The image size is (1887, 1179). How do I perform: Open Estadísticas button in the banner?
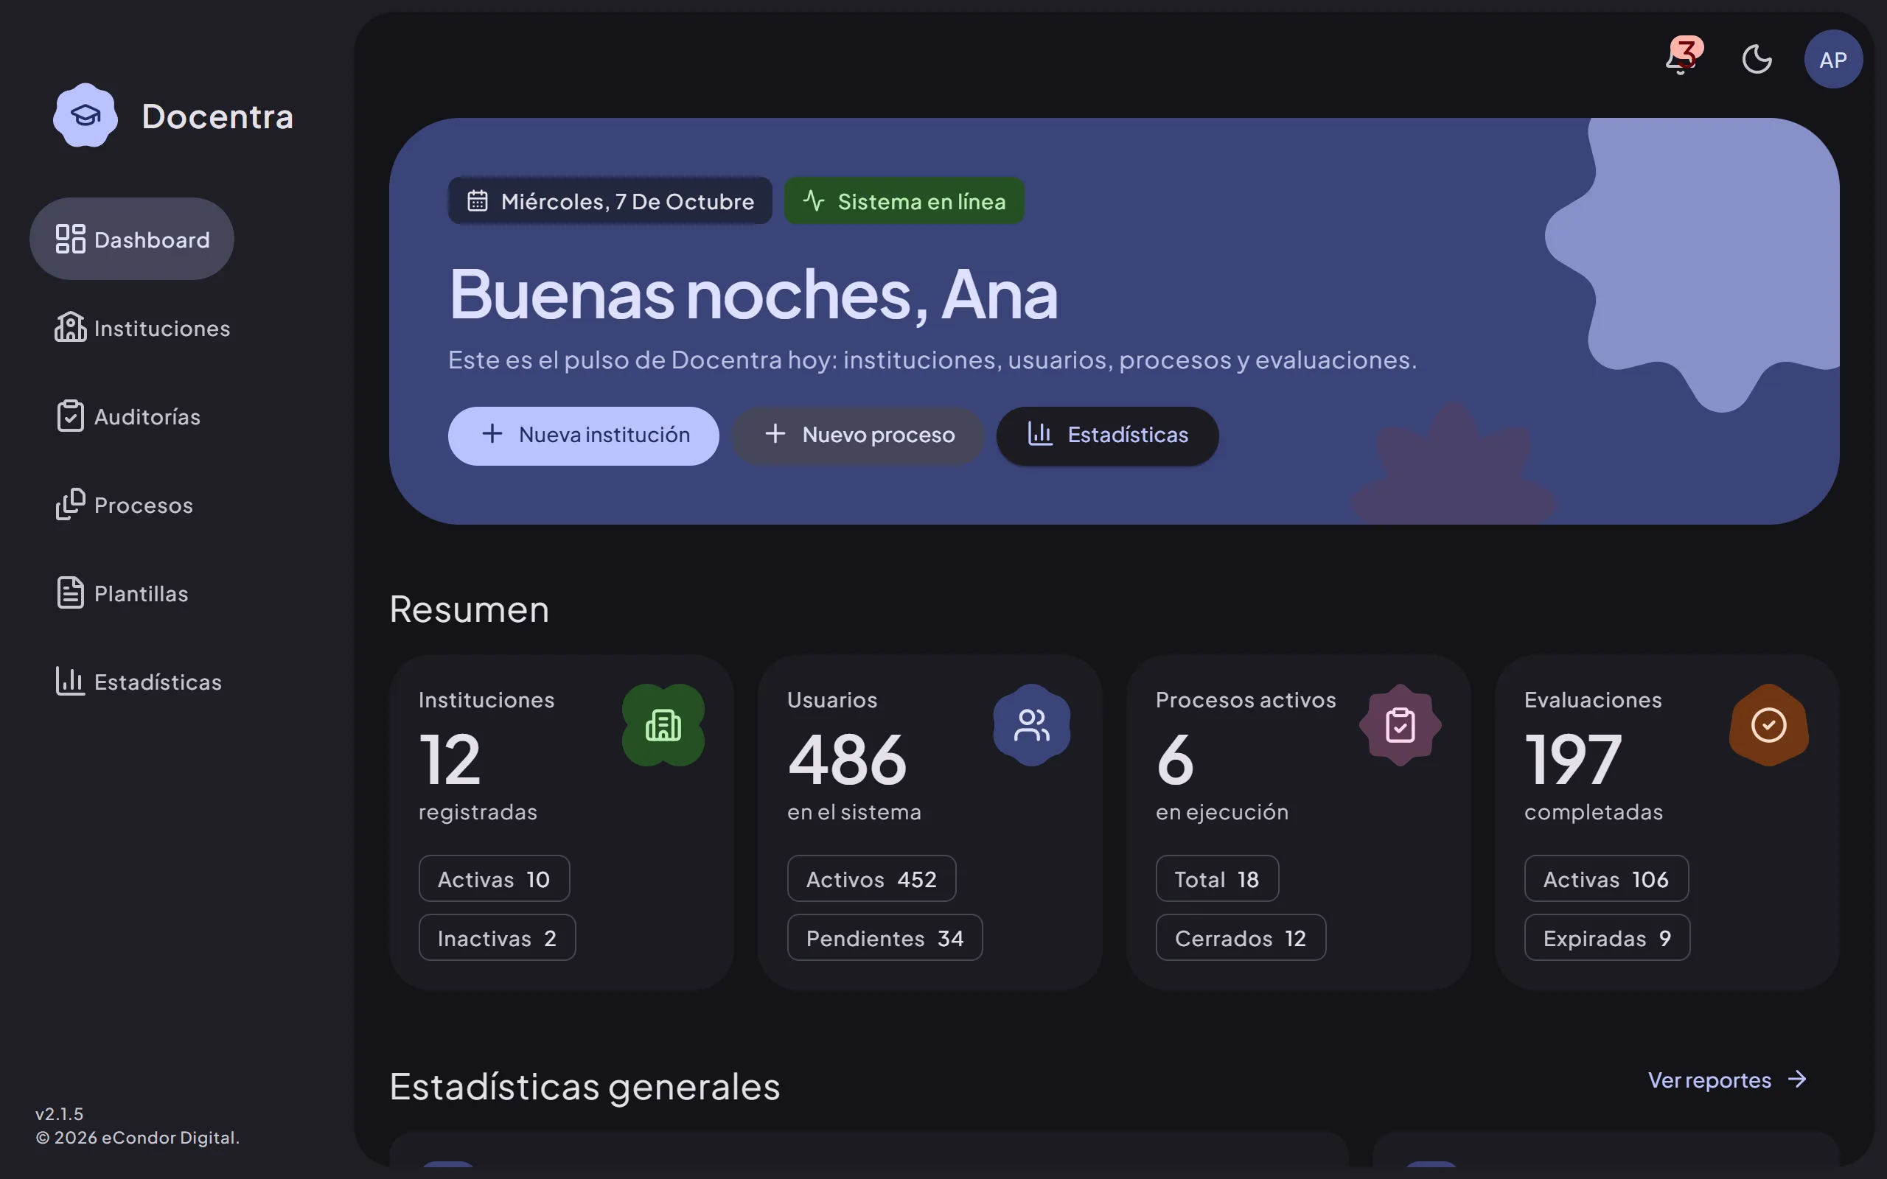[x=1107, y=435]
